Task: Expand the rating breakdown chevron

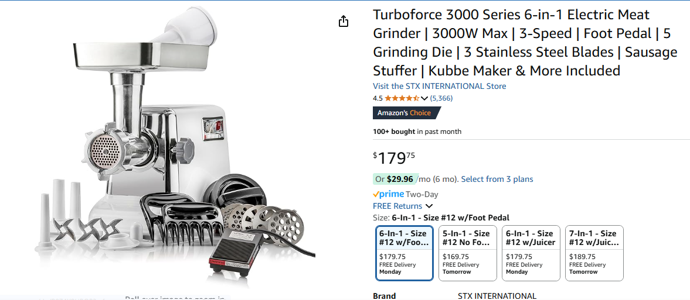Action: 424,98
